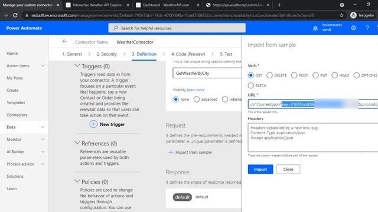Viewport: 378px width, 212px height.
Task: Open a new browser tab
Action: point(279,5)
